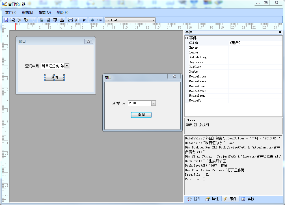
Task: Click the Align Tops toolbar icon
Action: [55, 20]
